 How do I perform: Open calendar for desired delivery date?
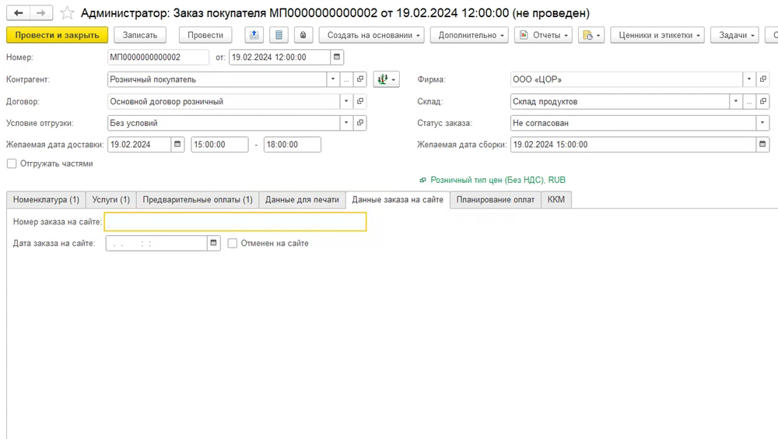point(177,144)
